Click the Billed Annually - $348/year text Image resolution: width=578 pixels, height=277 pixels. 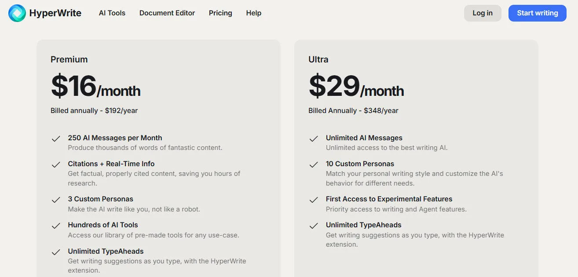tap(353, 110)
